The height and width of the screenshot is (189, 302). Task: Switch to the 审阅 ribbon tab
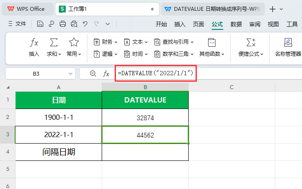pos(254,24)
